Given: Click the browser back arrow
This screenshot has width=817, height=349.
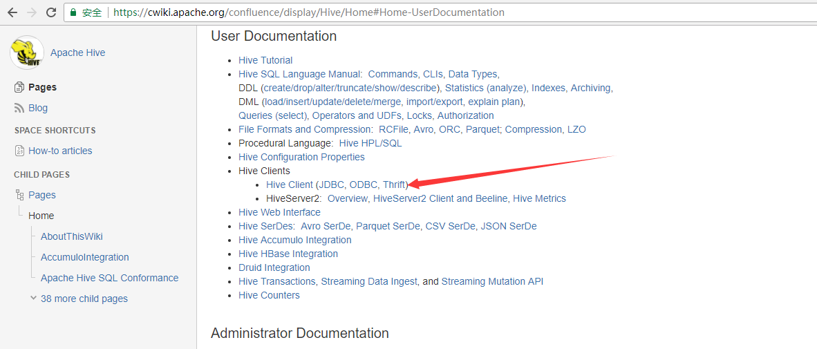Looking at the screenshot, I should 12,12.
